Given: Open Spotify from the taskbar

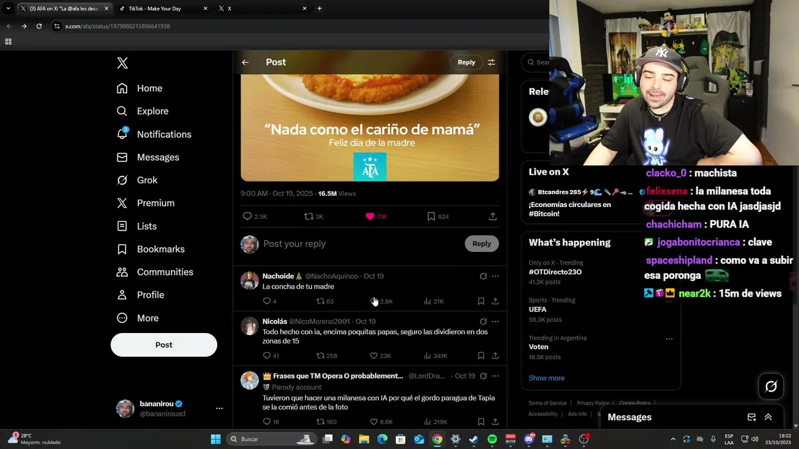Looking at the screenshot, I should click(x=492, y=439).
